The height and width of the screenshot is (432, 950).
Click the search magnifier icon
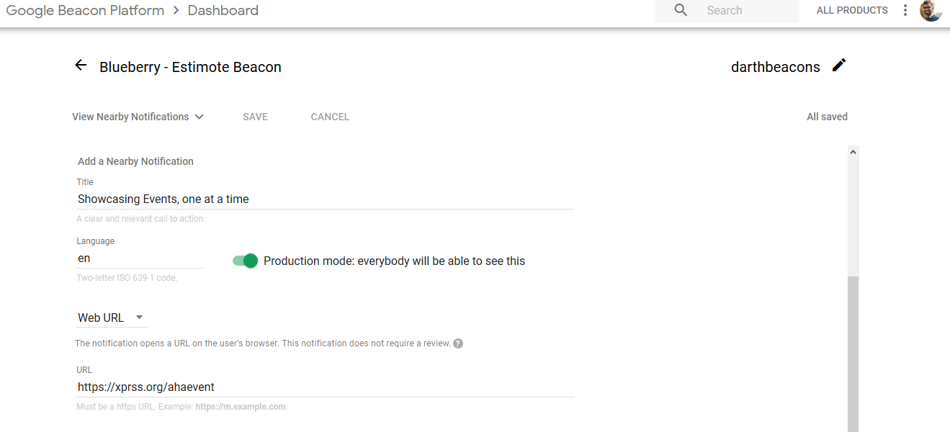pos(681,10)
